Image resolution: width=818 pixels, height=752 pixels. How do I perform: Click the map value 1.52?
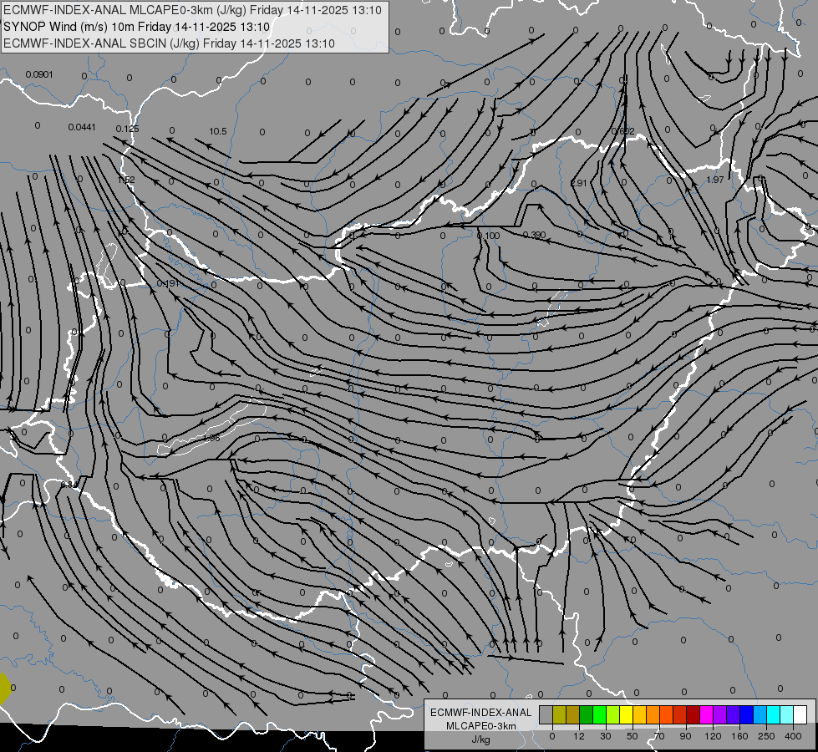click(x=126, y=180)
